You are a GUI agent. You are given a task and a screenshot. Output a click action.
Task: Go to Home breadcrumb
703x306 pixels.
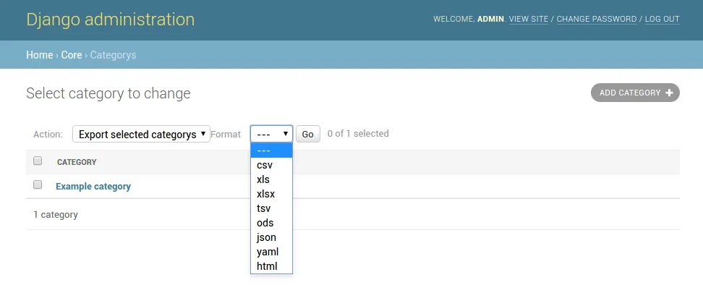[x=40, y=55]
